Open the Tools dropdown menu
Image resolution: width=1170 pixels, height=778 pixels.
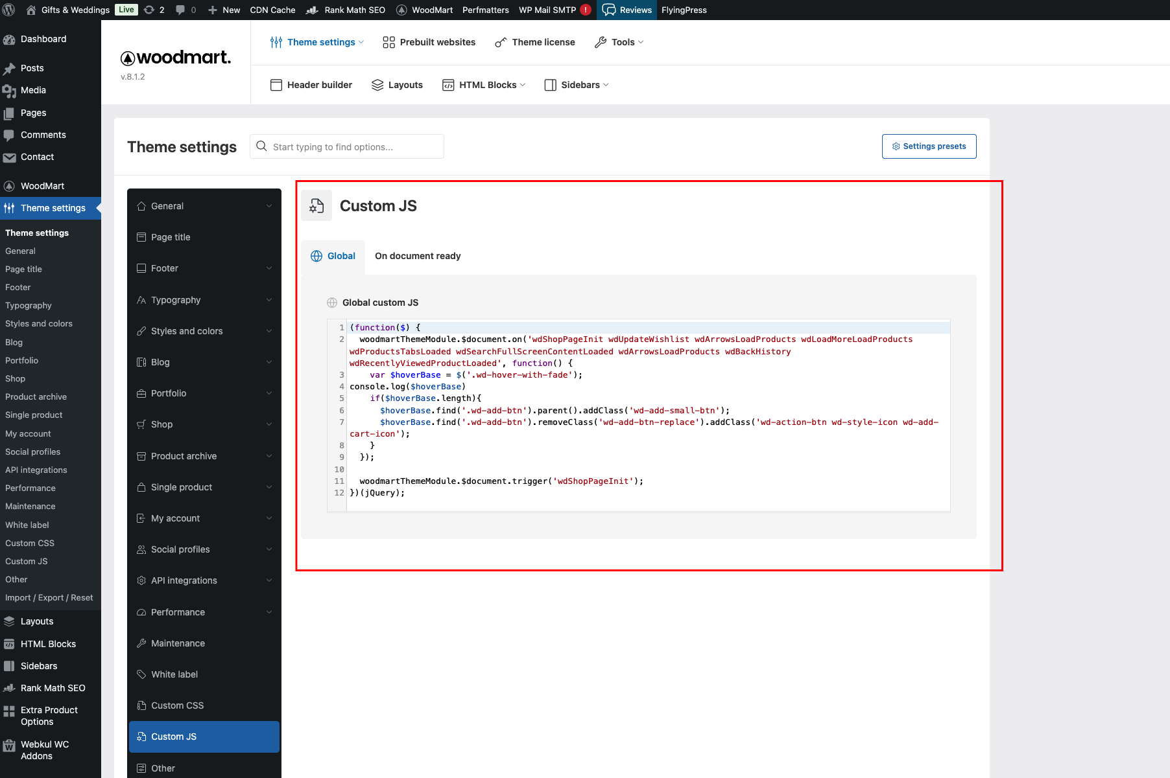619,42
